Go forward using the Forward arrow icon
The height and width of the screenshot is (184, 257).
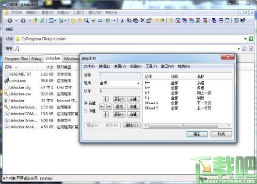click(23, 21)
